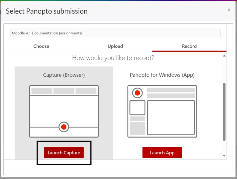Screen dimensions: 237x179
Task: Open the Moodle 4.1 Documentation folder dropdown
Action: (x=115, y=33)
